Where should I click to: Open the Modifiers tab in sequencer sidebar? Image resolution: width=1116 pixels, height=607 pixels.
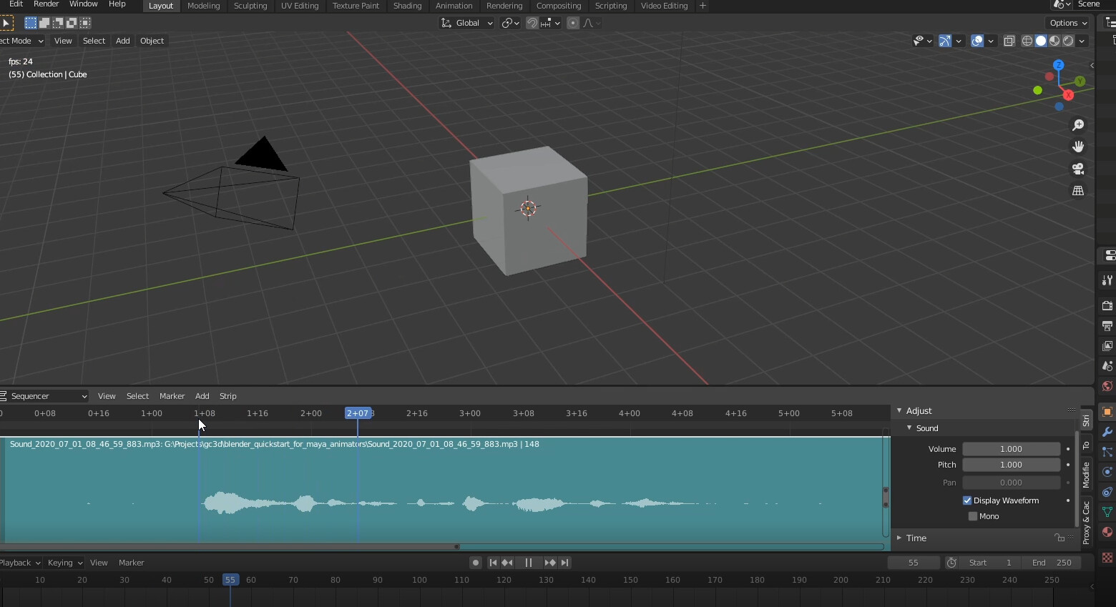coord(1086,473)
